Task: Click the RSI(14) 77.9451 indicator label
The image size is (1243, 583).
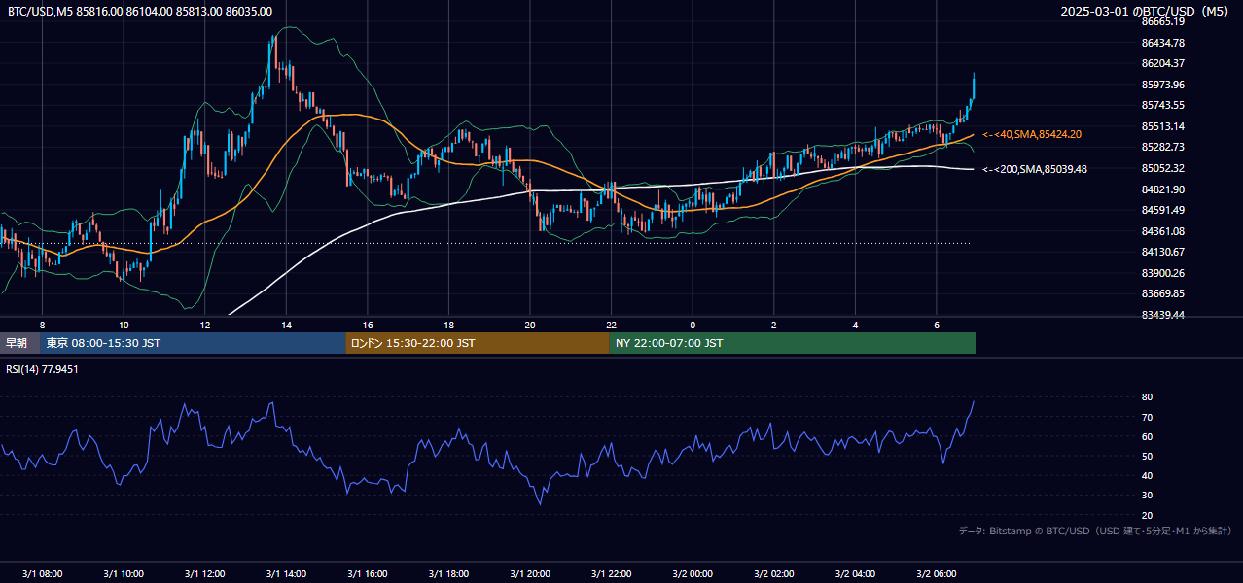Action: (42, 369)
